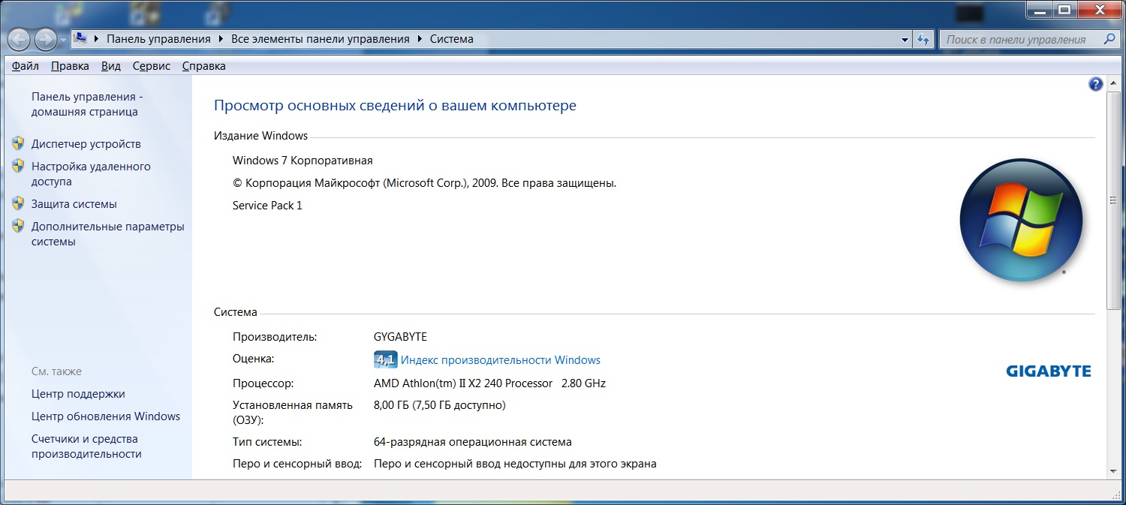This screenshot has width=1126, height=505.
Task: Open Дополнительные параметры системы link
Action: pos(107,234)
